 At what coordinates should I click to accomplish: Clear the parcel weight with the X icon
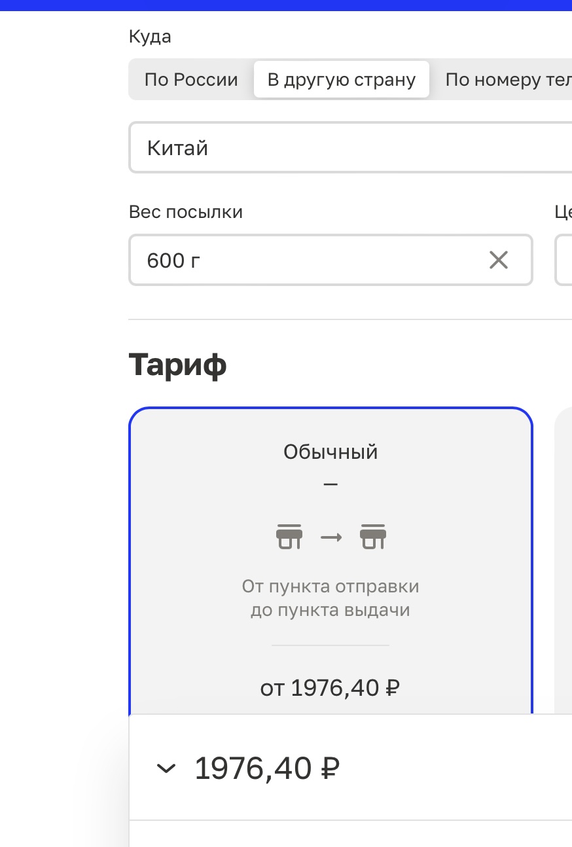click(499, 261)
